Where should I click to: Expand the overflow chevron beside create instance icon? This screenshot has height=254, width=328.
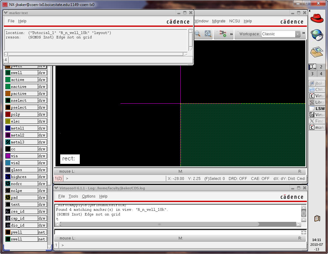coord(231,34)
